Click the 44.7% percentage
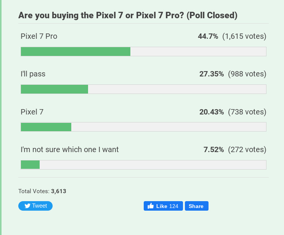This screenshot has width=284, height=235. tap(208, 37)
